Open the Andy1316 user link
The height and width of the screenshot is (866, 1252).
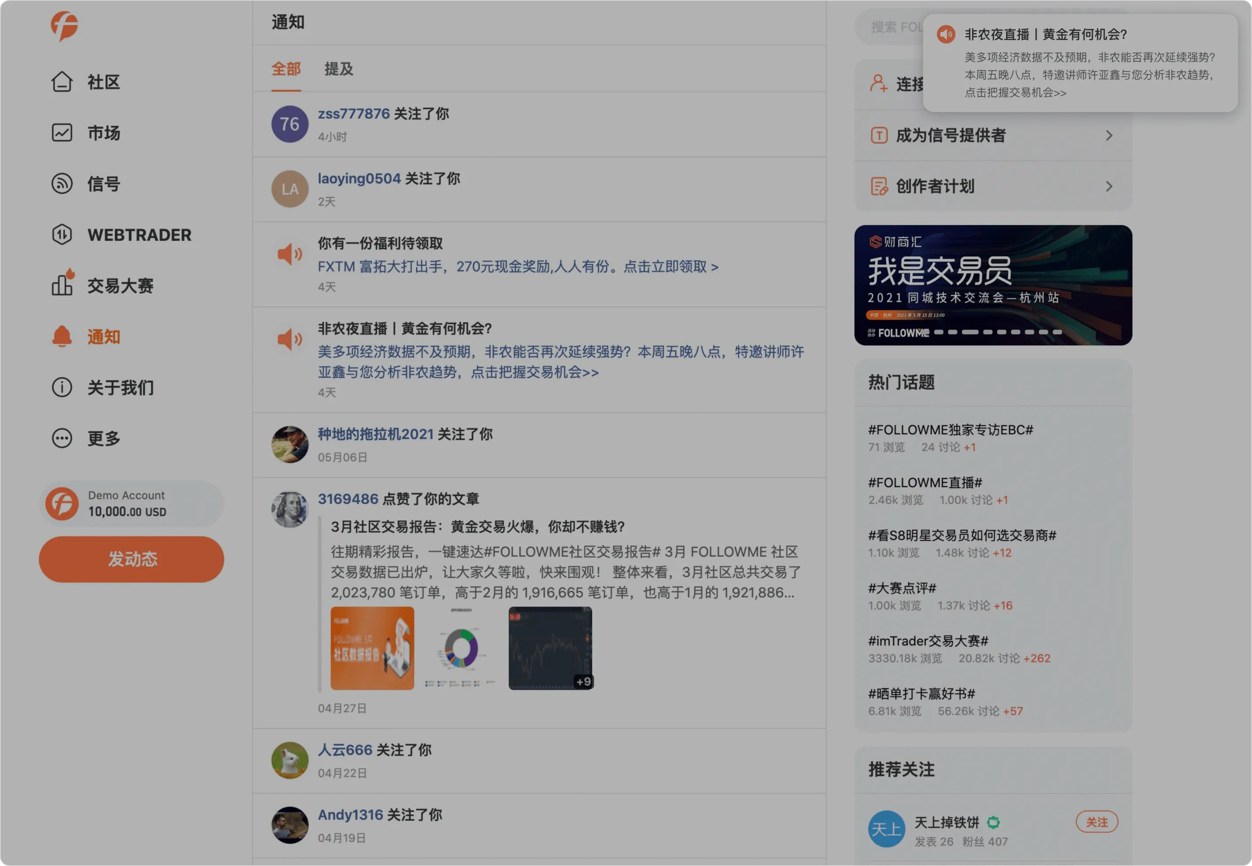[x=350, y=814]
